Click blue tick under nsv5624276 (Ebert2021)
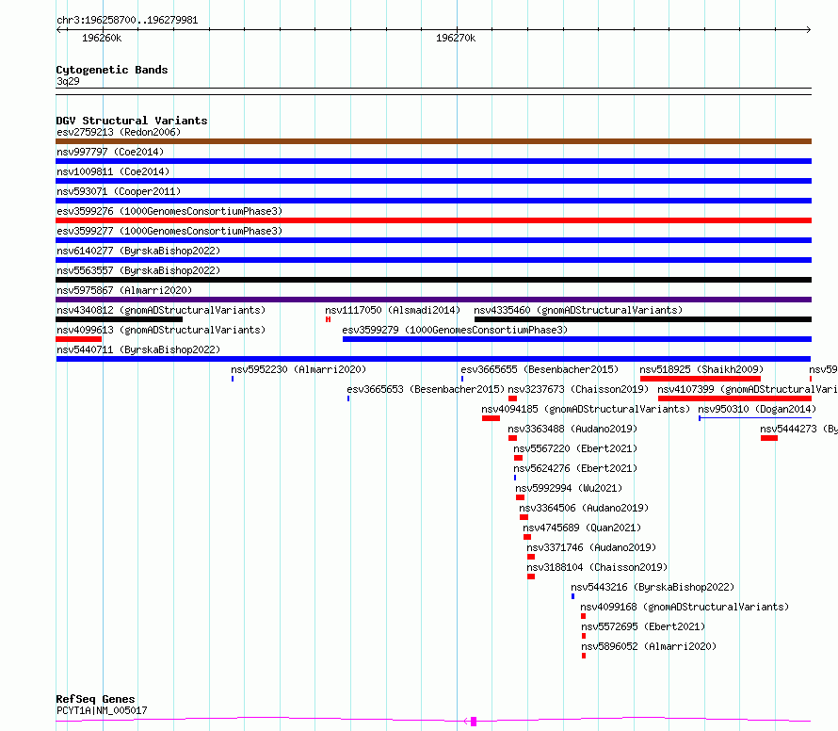Viewport: 838px width, 731px height. 515,478
